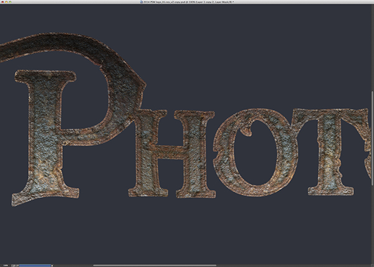Screen dimensions: 374x267
Task: Click the zoom percentage field at bottom left
Action: pyautogui.click(x=6, y=265)
